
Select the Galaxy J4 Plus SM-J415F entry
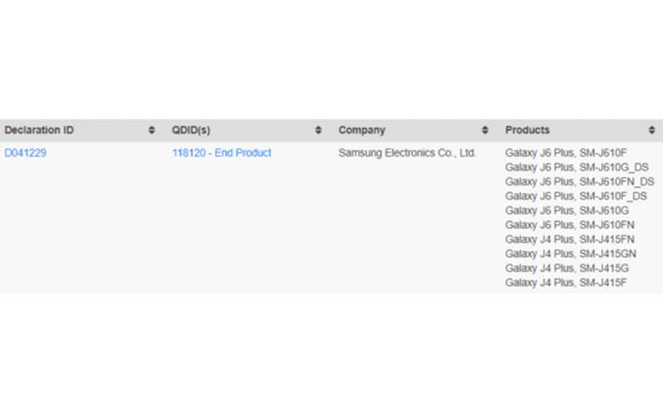click(566, 282)
